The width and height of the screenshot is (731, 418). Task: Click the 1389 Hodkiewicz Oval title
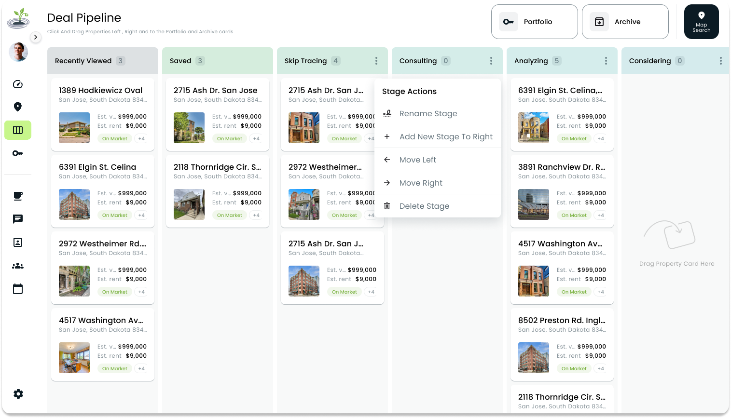coord(101,91)
